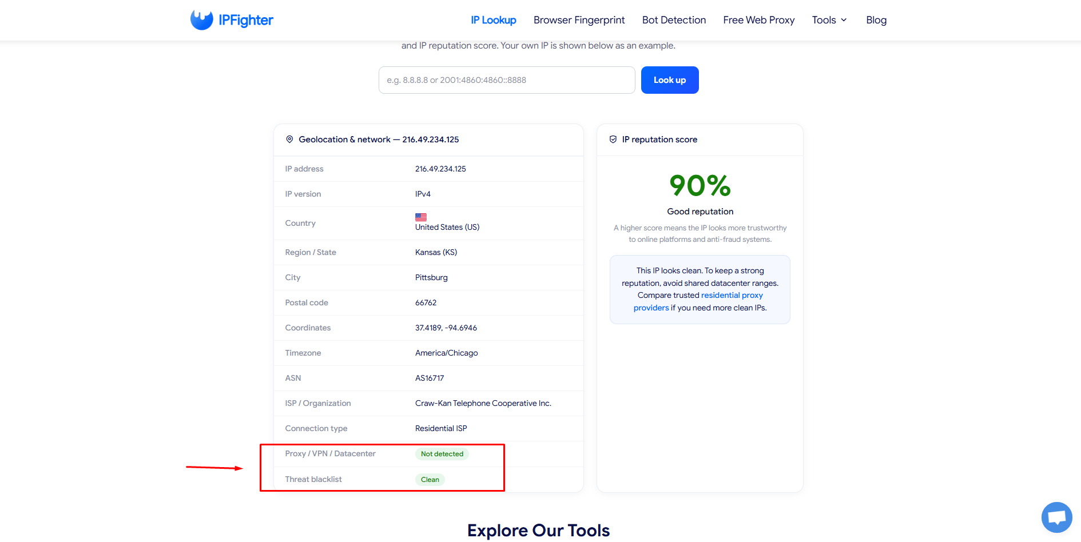The image size is (1081, 542).
Task: Select the America/Chicago timezone value
Action: coord(447,353)
